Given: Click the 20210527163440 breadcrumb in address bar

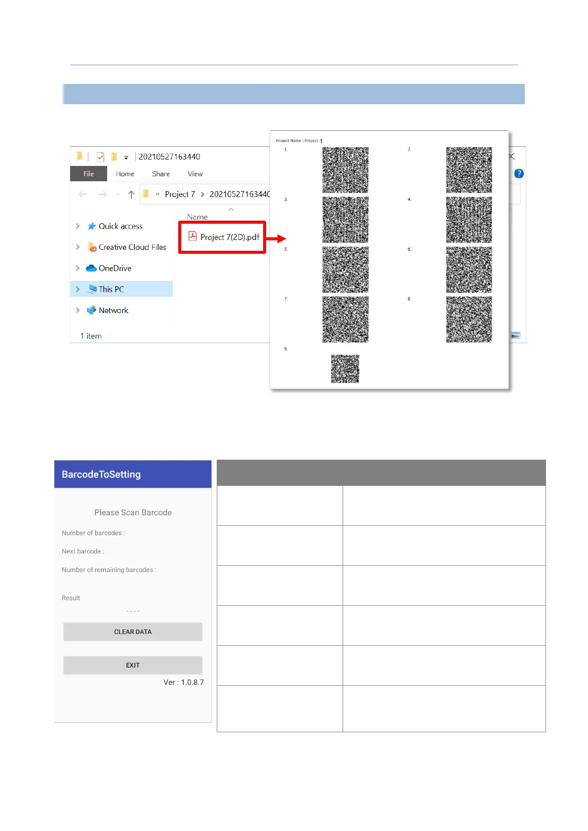Looking at the screenshot, I should pos(239,194).
